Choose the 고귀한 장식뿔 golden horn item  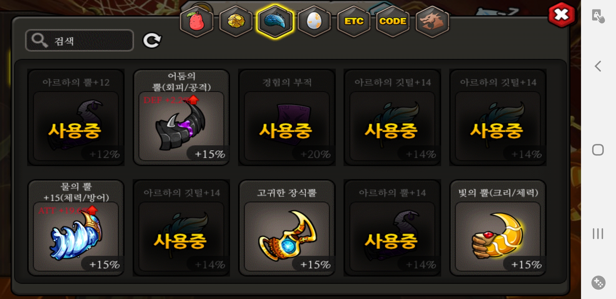pyautogui.click(x=287, y=228)
